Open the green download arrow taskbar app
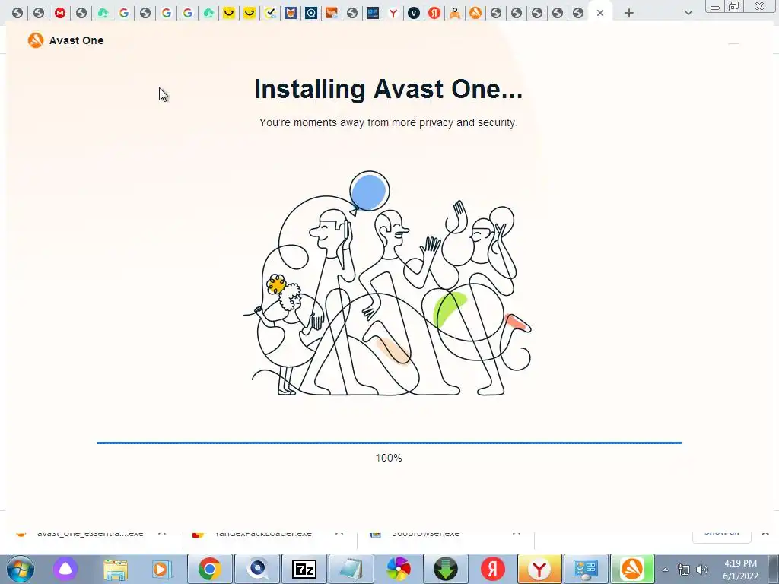779x584 pixels. tap(446, 569)
